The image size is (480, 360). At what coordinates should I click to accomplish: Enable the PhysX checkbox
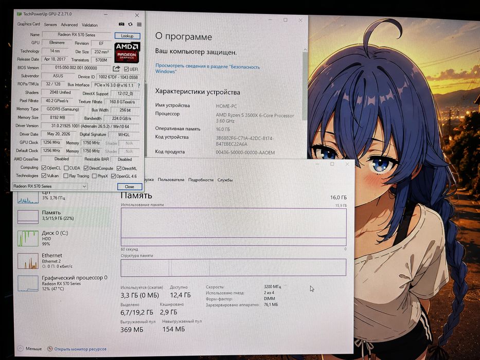click(94, 176)
